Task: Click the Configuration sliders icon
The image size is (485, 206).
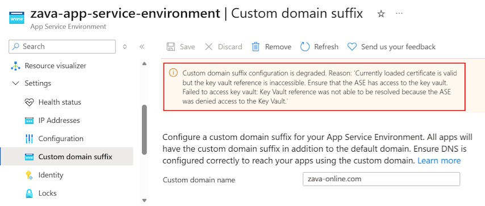Action: (29, 139)
